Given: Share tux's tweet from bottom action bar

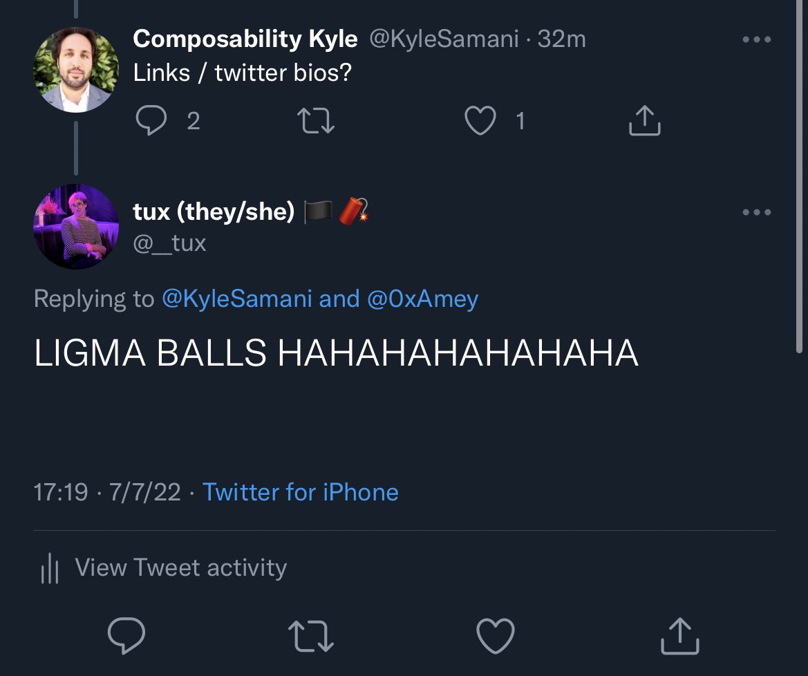Looking at the screenshot, I should (679, 636).
